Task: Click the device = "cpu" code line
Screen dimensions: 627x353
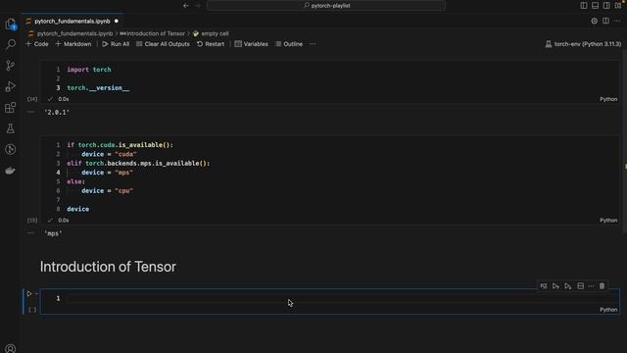Action: (107, 191)
